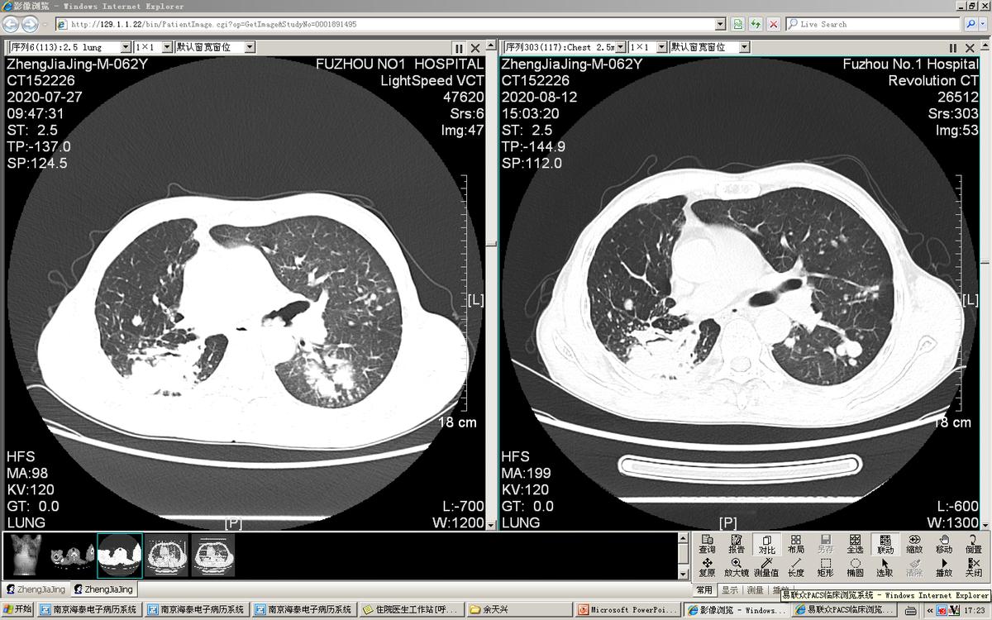Open IE recent pages dropdown arrow
992x620 pixels.
click(45, 25)
